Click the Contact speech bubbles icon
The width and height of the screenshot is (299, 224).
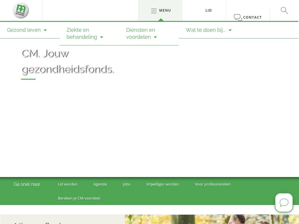click(238, 17)
